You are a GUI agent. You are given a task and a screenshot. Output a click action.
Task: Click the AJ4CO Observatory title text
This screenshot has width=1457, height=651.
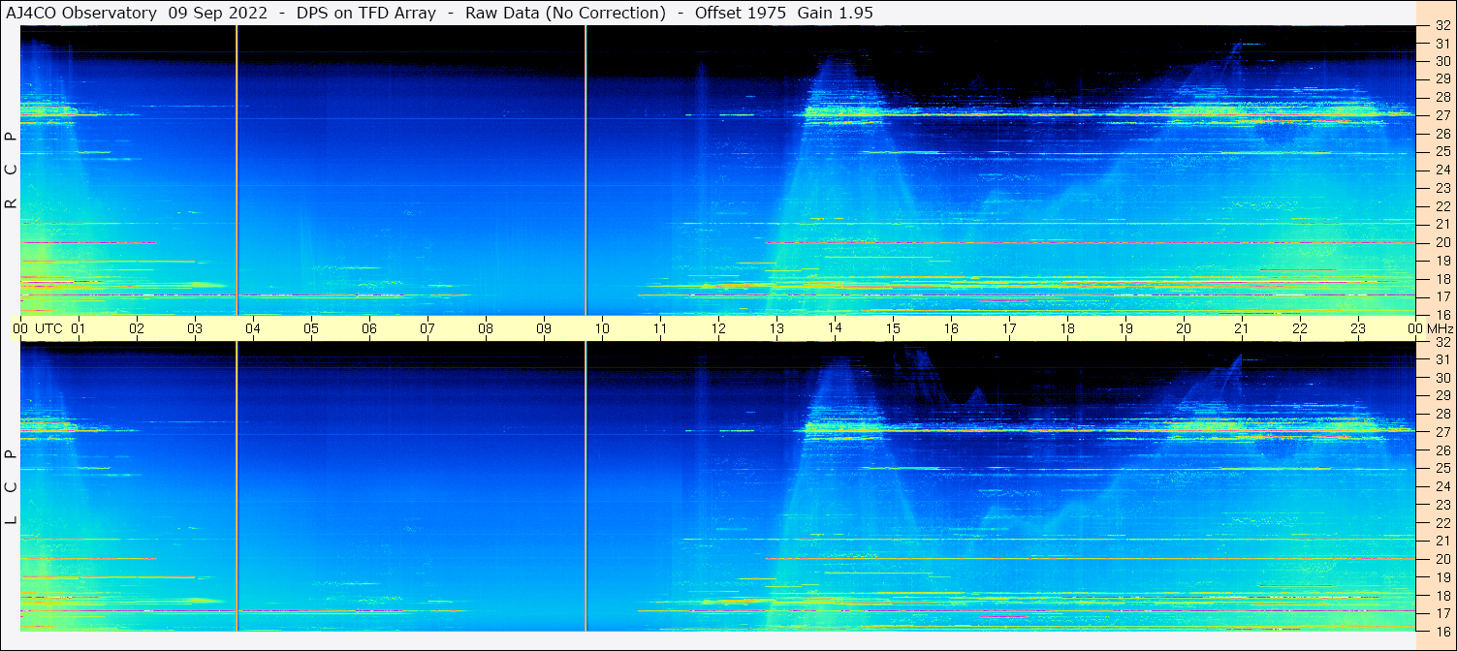[x=81, y=13]
